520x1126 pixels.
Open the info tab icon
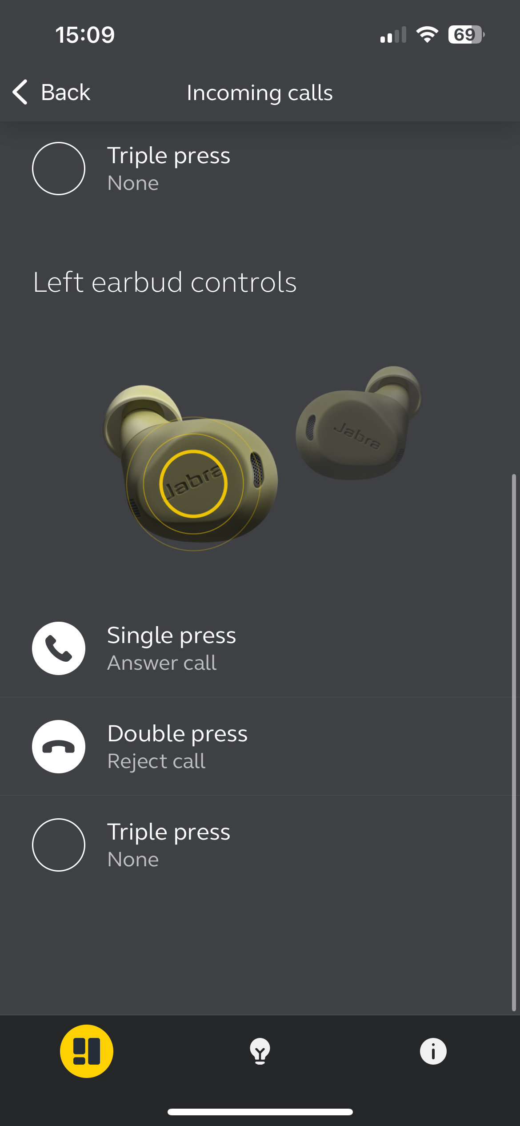433,1051
